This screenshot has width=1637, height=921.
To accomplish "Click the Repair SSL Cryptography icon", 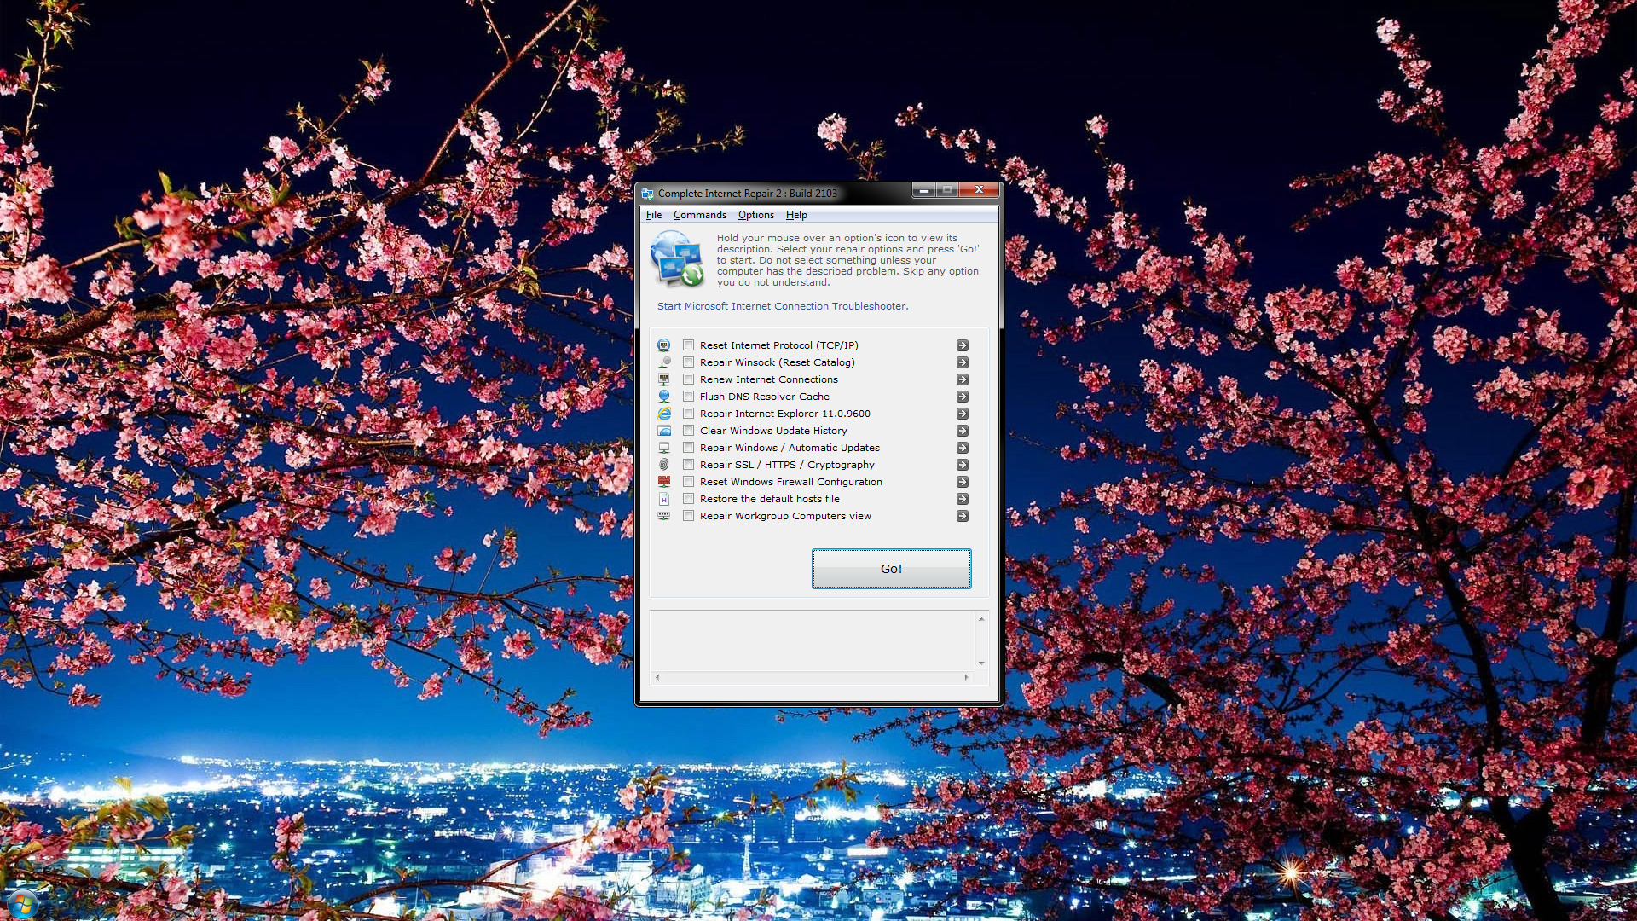I will pyautogui.click(x=663, y=465).
